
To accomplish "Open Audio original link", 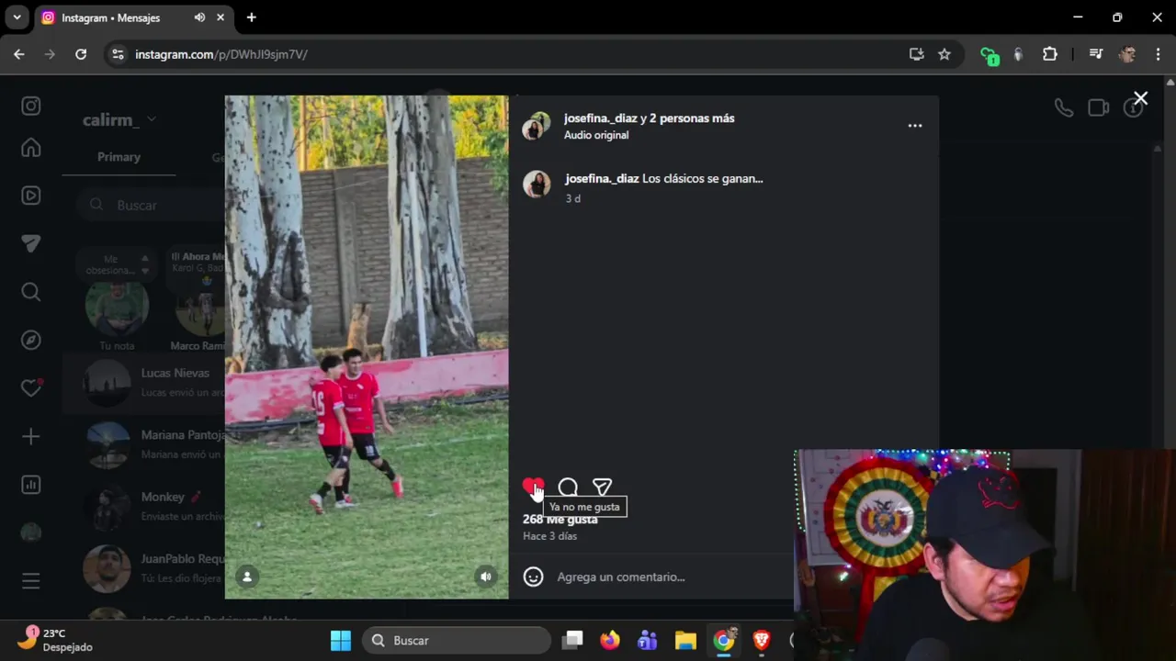I will [x=596, y=135].
